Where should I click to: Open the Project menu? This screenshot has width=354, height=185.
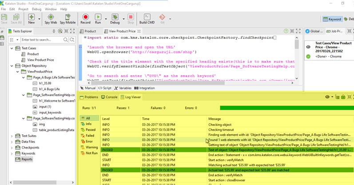pos(23,9)
